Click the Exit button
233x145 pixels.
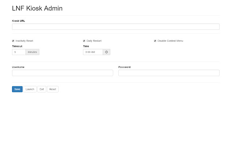point(42,89)
